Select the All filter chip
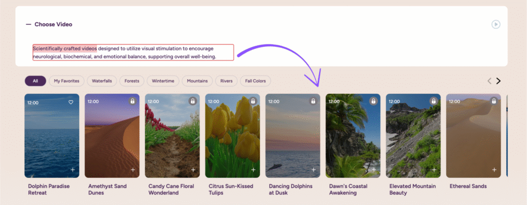The width and height of the screenshot is (527, 205). [36, 81]
